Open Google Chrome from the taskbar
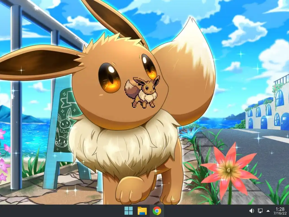The image size is (289, 217). (157, 211)
